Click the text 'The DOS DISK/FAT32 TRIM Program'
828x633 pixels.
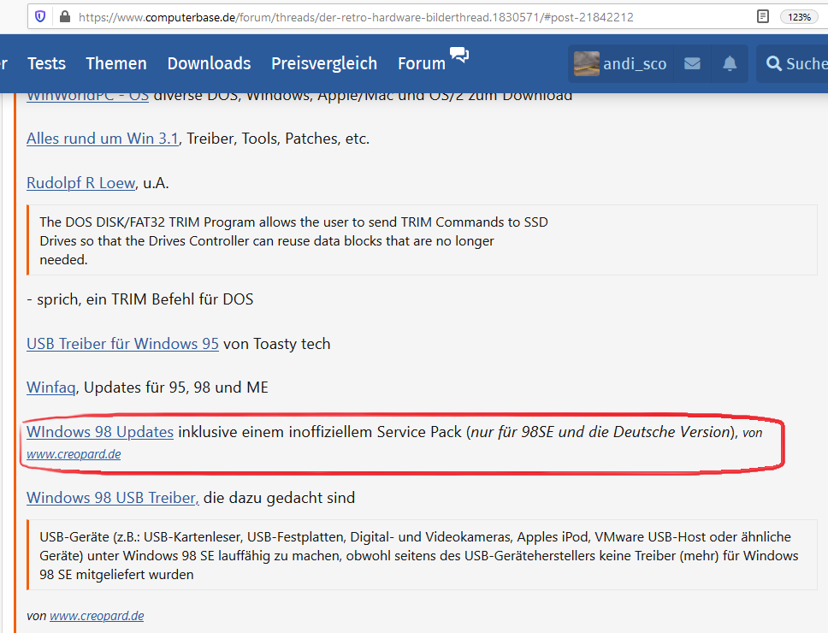pos(147,222)
